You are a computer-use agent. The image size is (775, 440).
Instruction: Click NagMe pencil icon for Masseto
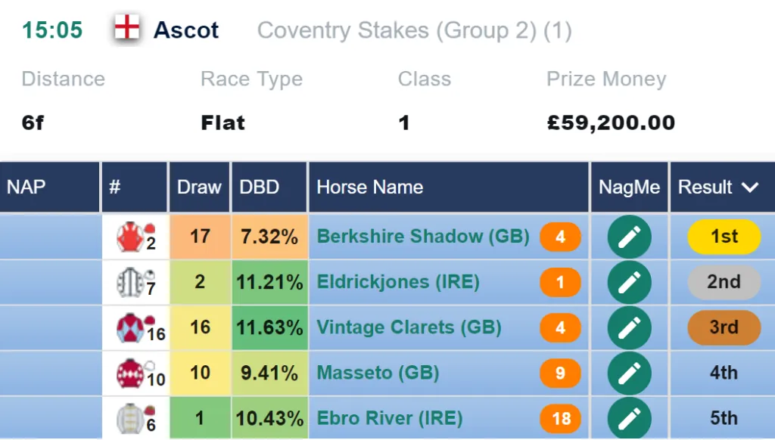(629, 373)
